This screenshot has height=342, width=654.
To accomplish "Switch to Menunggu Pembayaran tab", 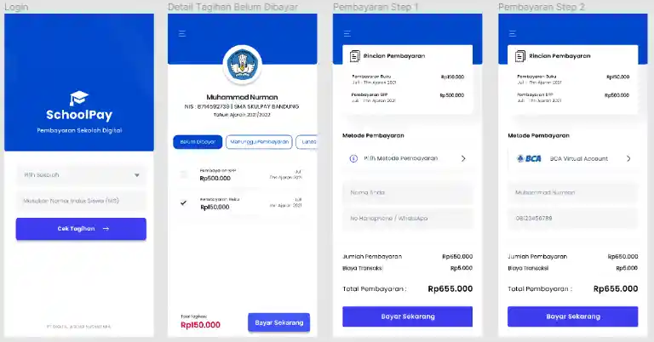I will pos(259,142).
